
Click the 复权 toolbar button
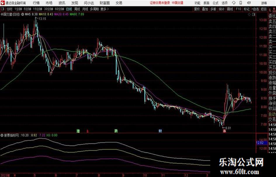tap(197, 9)
